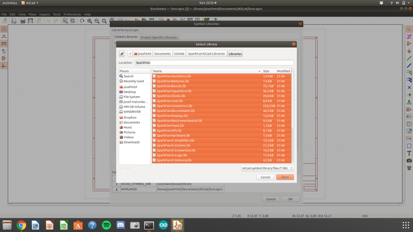Select the Place net label tool
The image size is (413, 232).
pos(409,102)
